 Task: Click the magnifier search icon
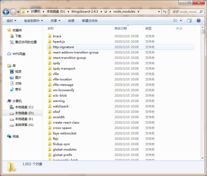point(201,12)
